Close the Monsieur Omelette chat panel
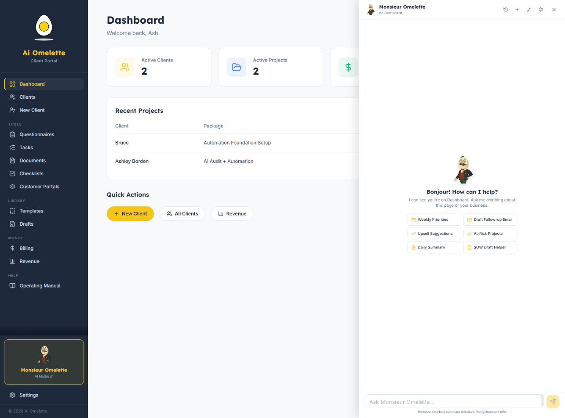Image resolution: width=565 pixels, height=418 pixels. pyautogui.click(x=554, y=10)
